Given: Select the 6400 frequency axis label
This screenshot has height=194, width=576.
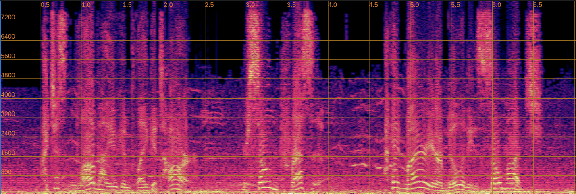Looking at the screenshot, I should click(8, 36).
